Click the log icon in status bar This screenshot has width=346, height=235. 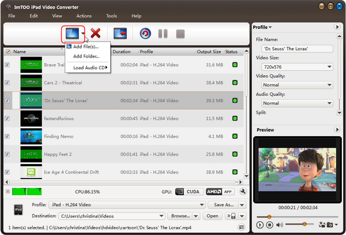tap(242, 227)
